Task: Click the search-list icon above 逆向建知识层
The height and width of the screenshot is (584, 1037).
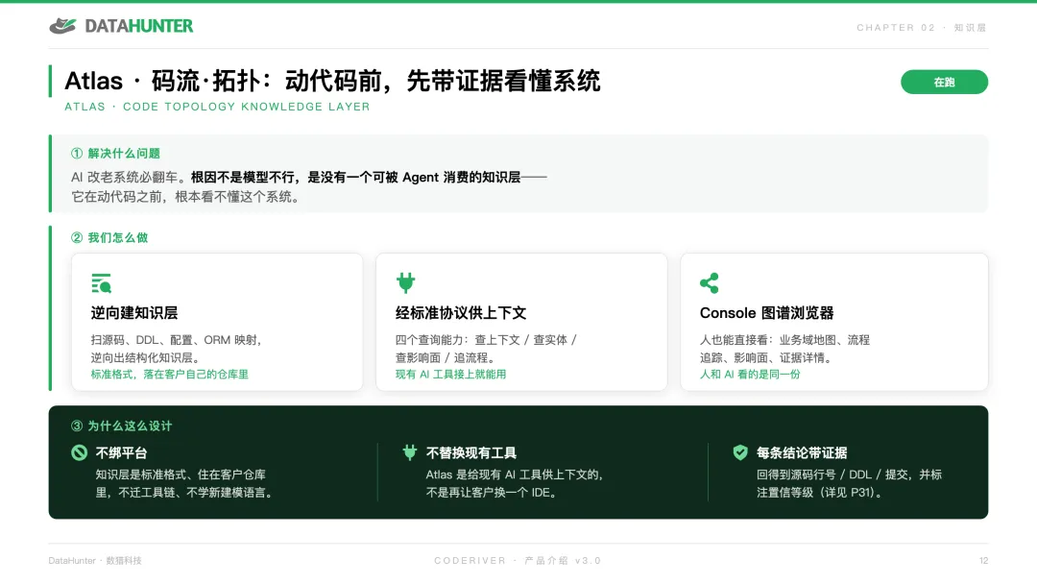Action: click(101, 283)
